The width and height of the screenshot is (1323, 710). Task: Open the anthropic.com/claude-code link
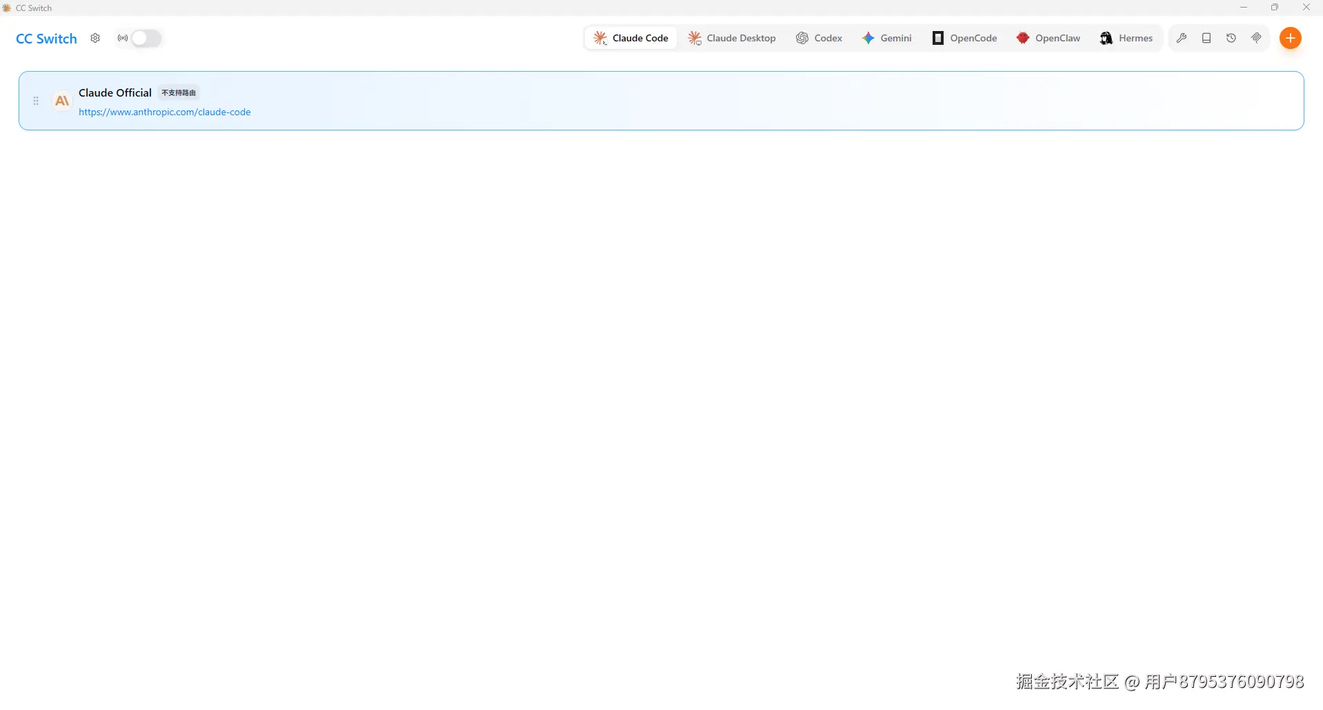tap(165, 112)
